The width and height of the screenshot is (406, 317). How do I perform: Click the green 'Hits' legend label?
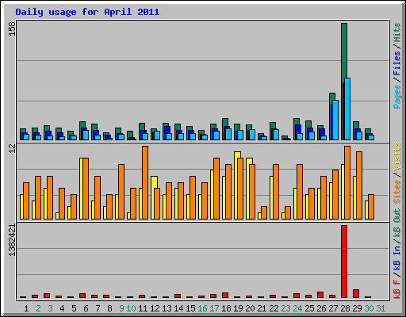pos(397,32)
